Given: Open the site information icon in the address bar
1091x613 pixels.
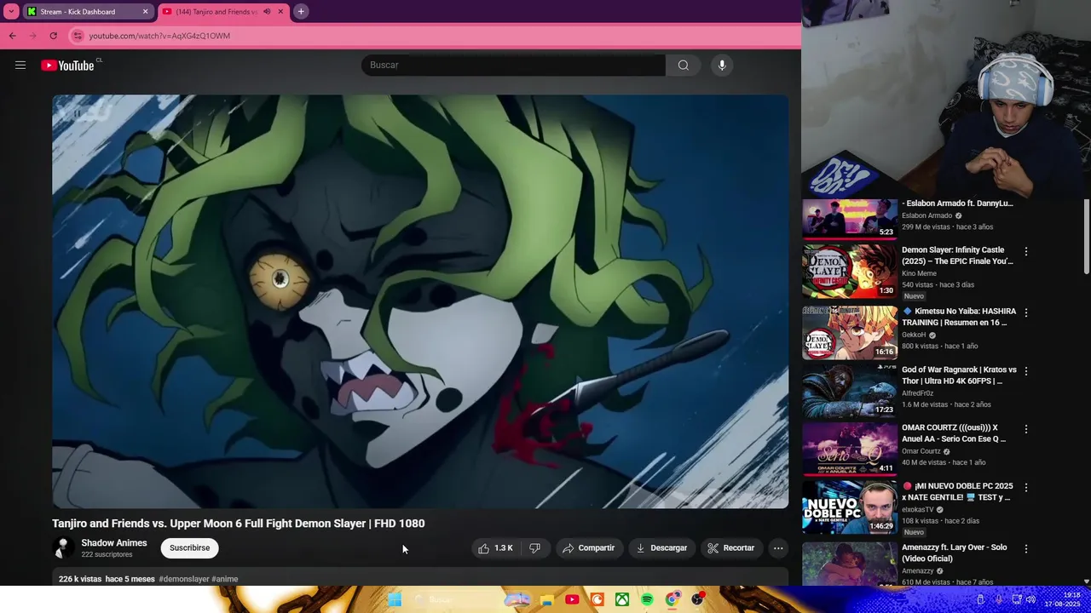Looking at the screenshot, I should [x=78, y=36].
